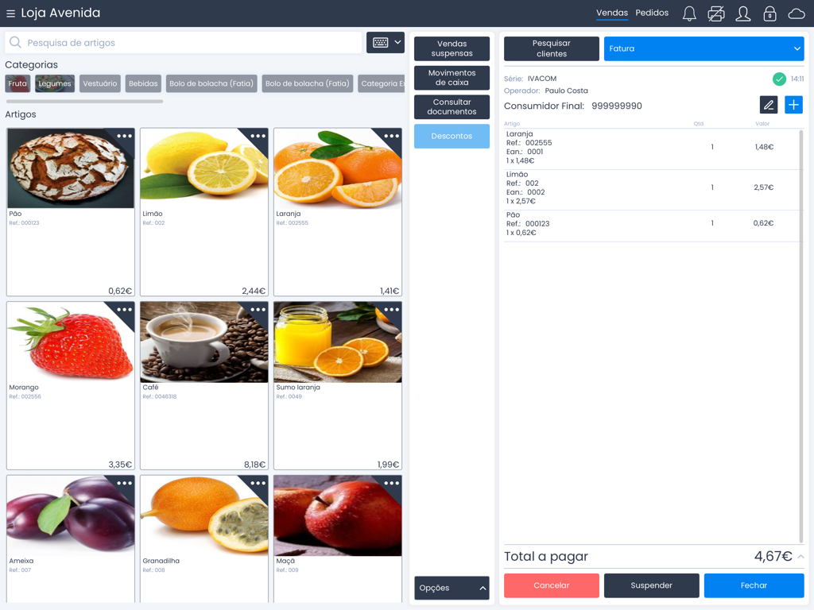Click the Suspender button
814x610 pixels.
(651, 585)
